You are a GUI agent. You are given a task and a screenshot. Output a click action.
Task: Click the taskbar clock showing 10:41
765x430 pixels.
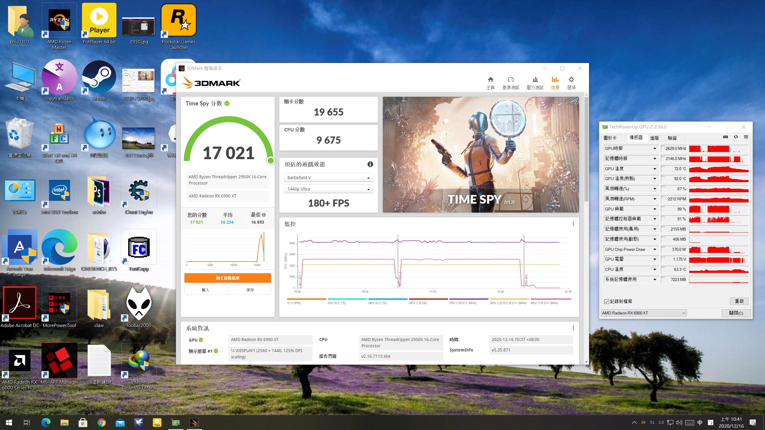(731, 423)
